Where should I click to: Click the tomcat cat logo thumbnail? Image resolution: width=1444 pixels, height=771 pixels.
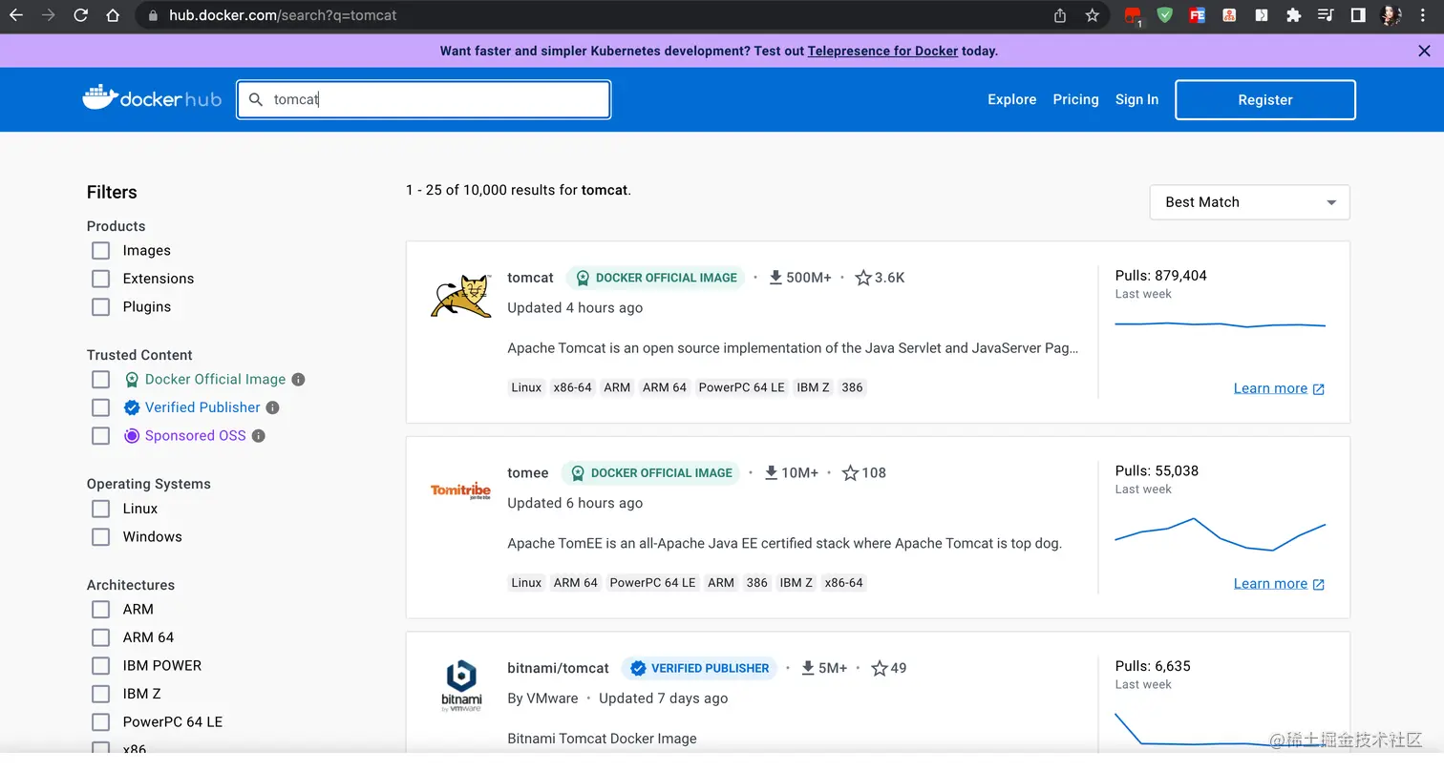point(460,297)
